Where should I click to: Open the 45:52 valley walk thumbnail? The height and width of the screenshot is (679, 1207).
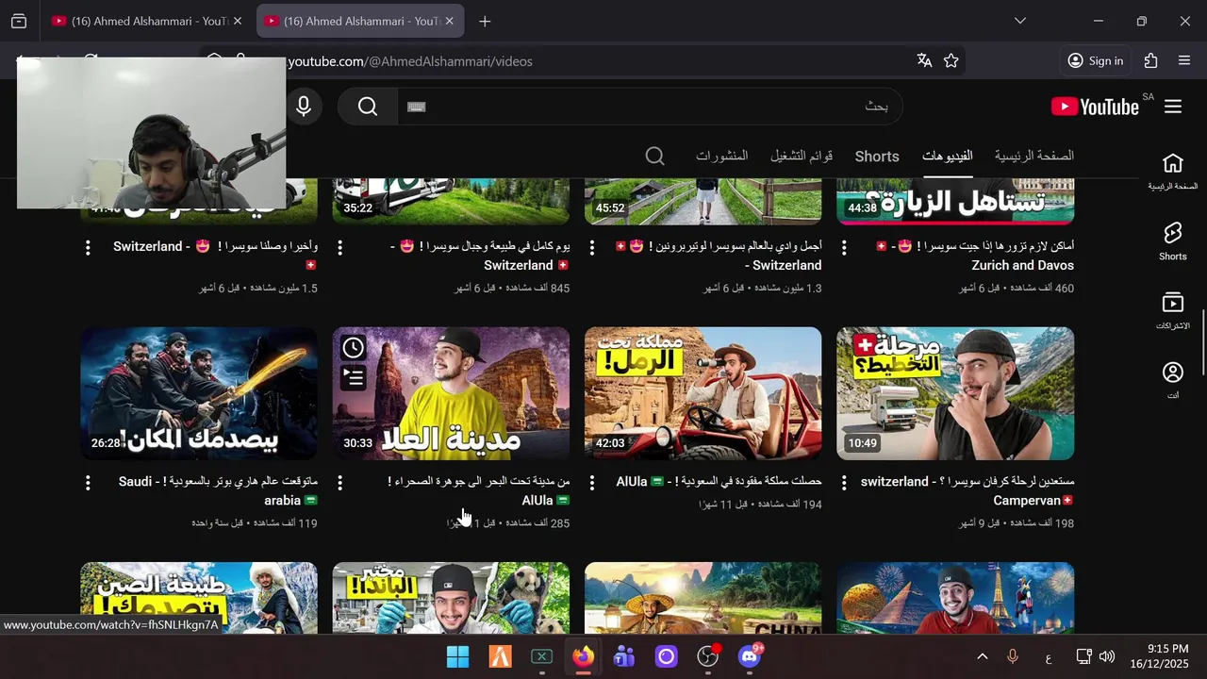[703, 202]
